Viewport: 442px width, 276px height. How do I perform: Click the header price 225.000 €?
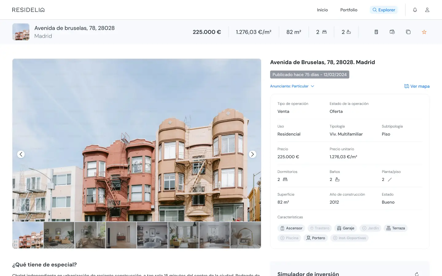coord(207,32)
